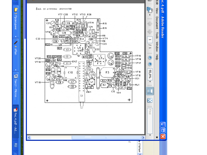Click the horizontal scrollbar right arrow
The width and height of the screenshot is (207, 155).
(x=143, y=138)
